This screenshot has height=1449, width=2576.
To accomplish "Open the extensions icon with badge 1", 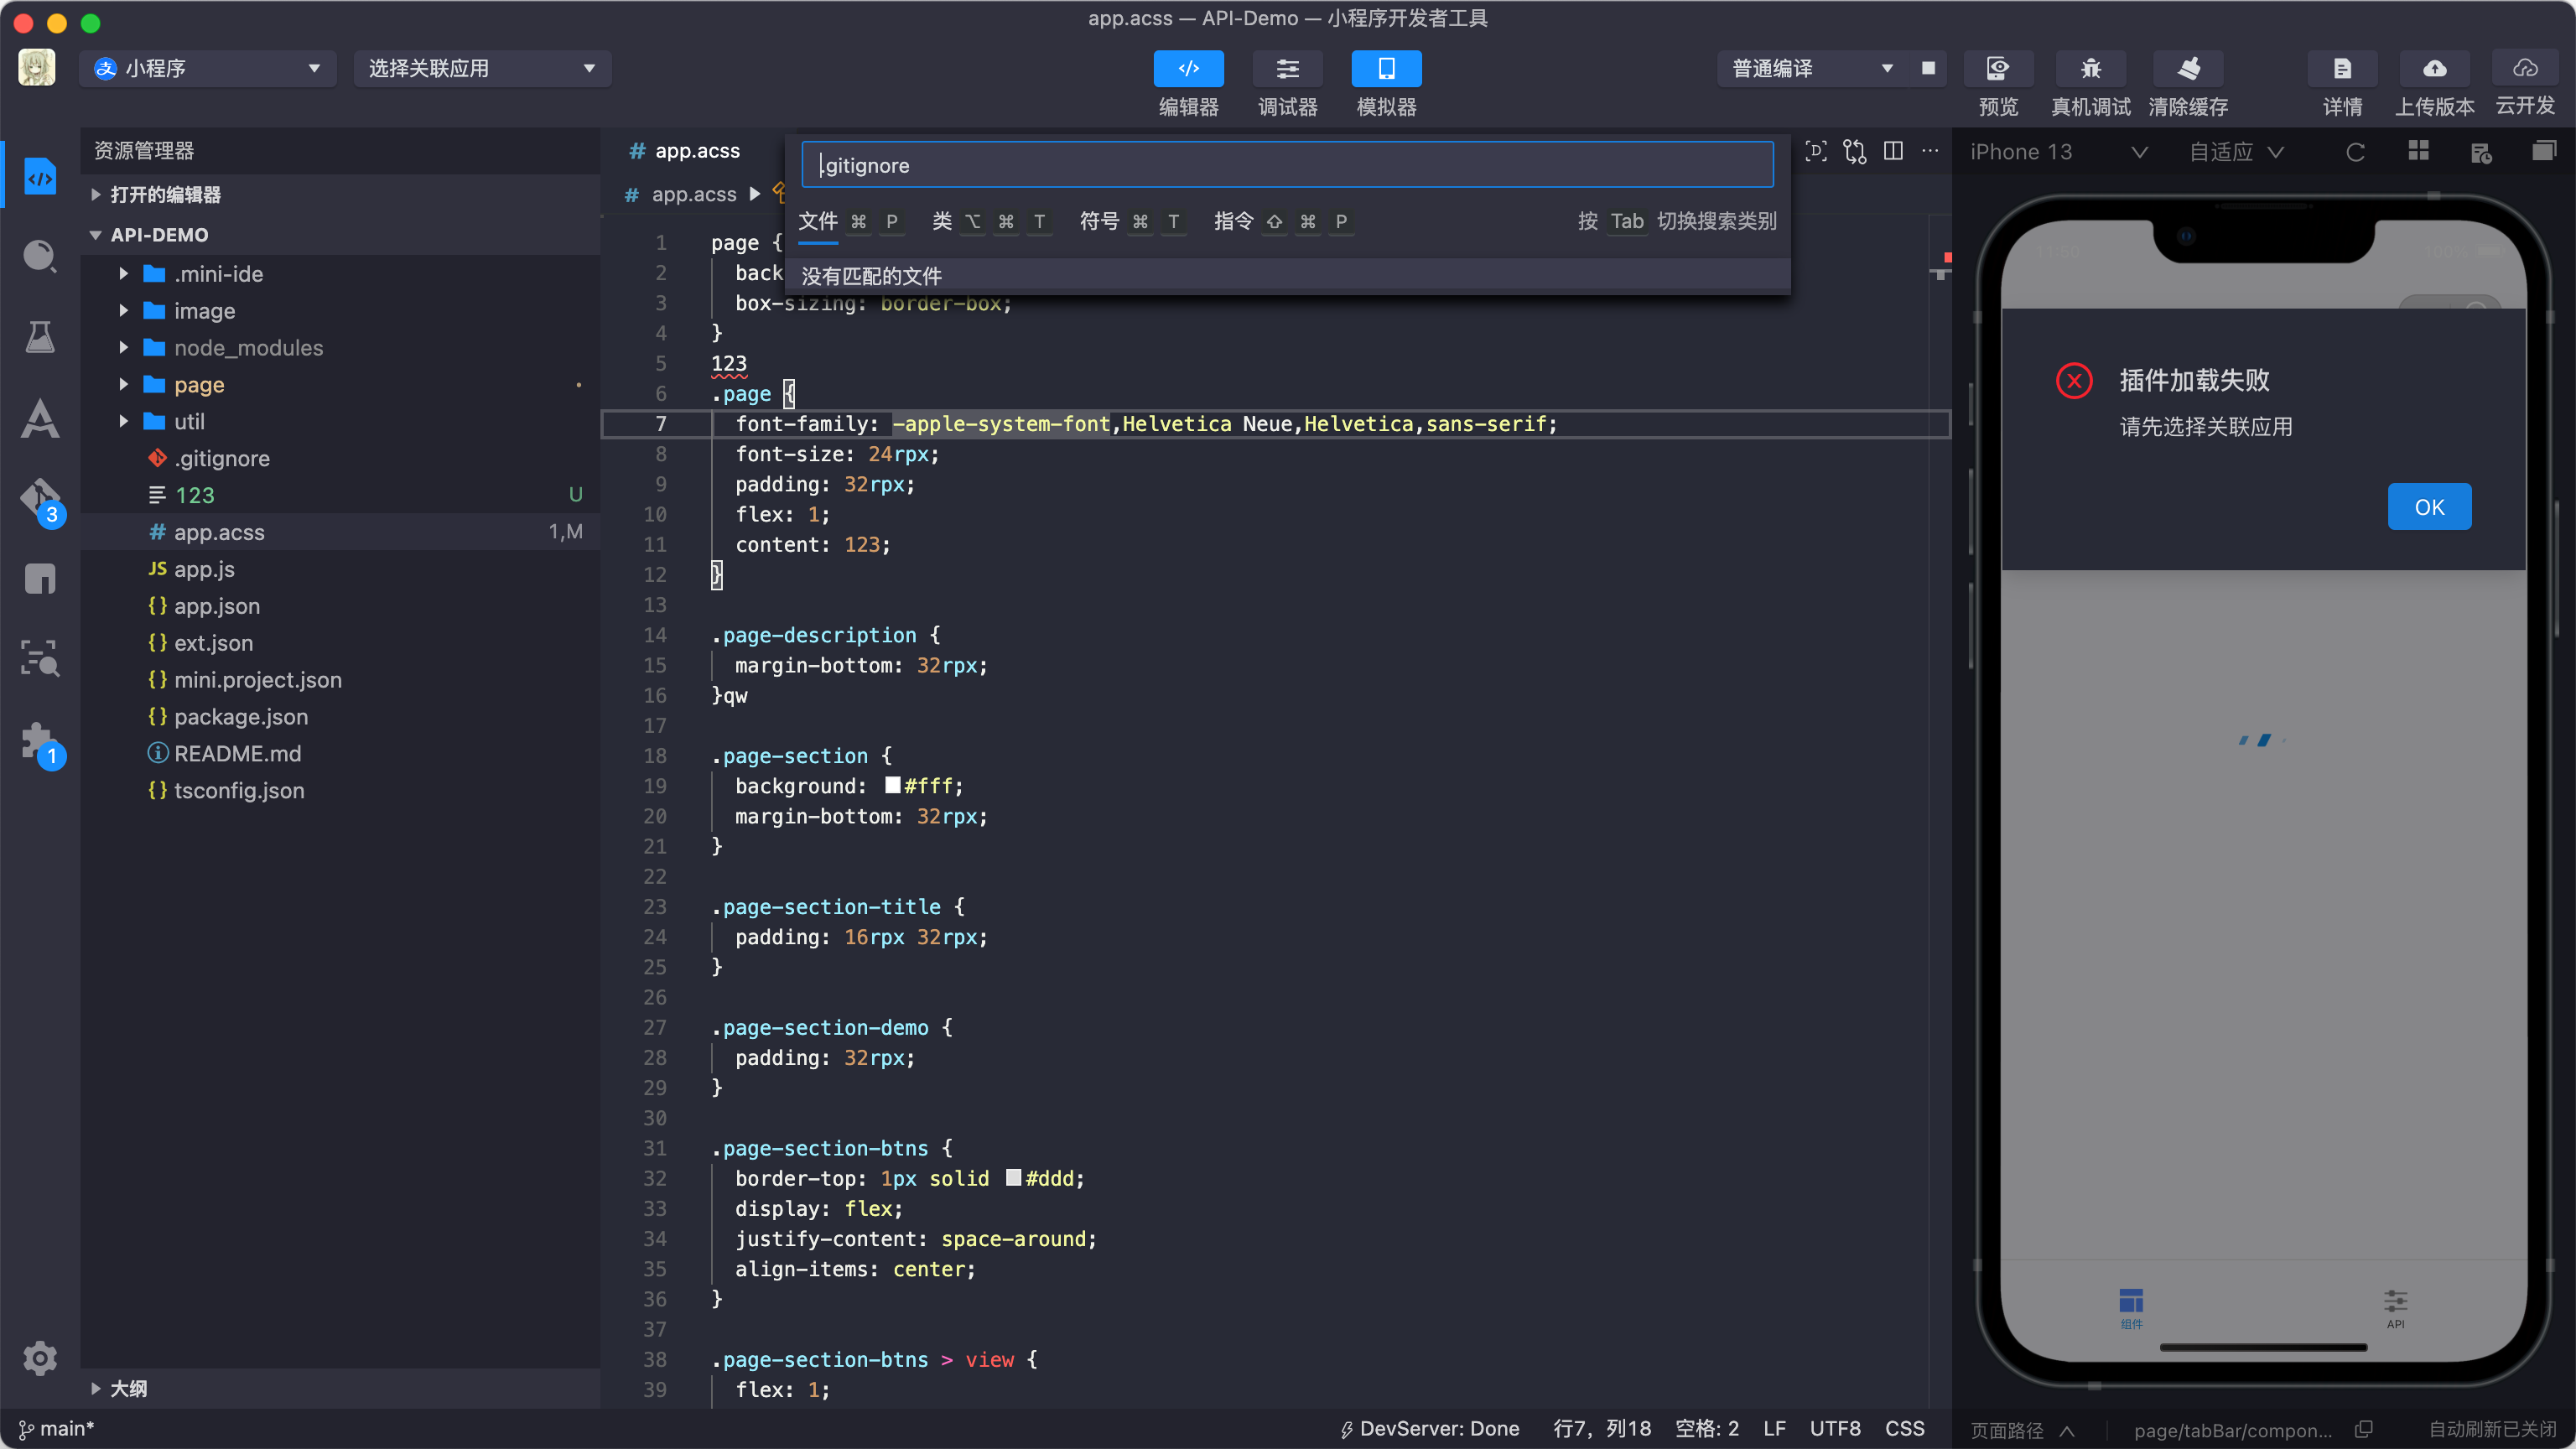I will pos(41,743).
